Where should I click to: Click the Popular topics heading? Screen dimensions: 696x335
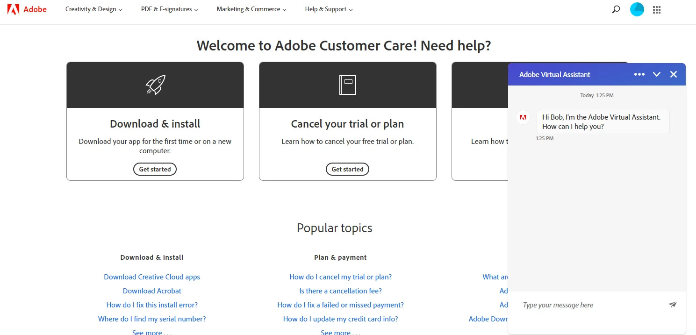(335, 228)
